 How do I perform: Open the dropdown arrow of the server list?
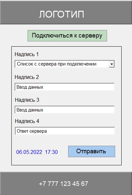(x=112, y=64)
